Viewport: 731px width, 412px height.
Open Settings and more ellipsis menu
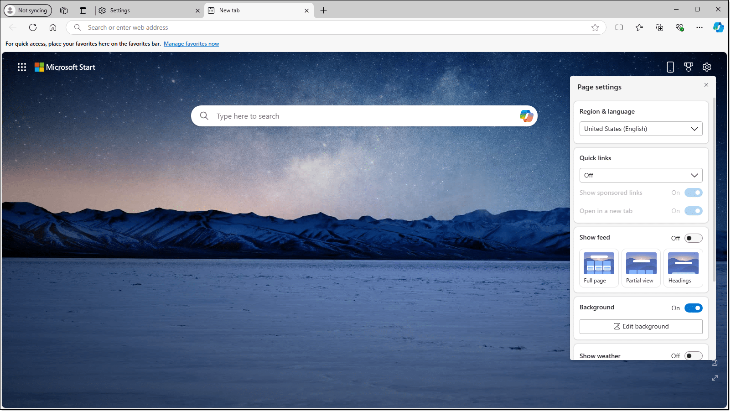click(x=699, y=27)
